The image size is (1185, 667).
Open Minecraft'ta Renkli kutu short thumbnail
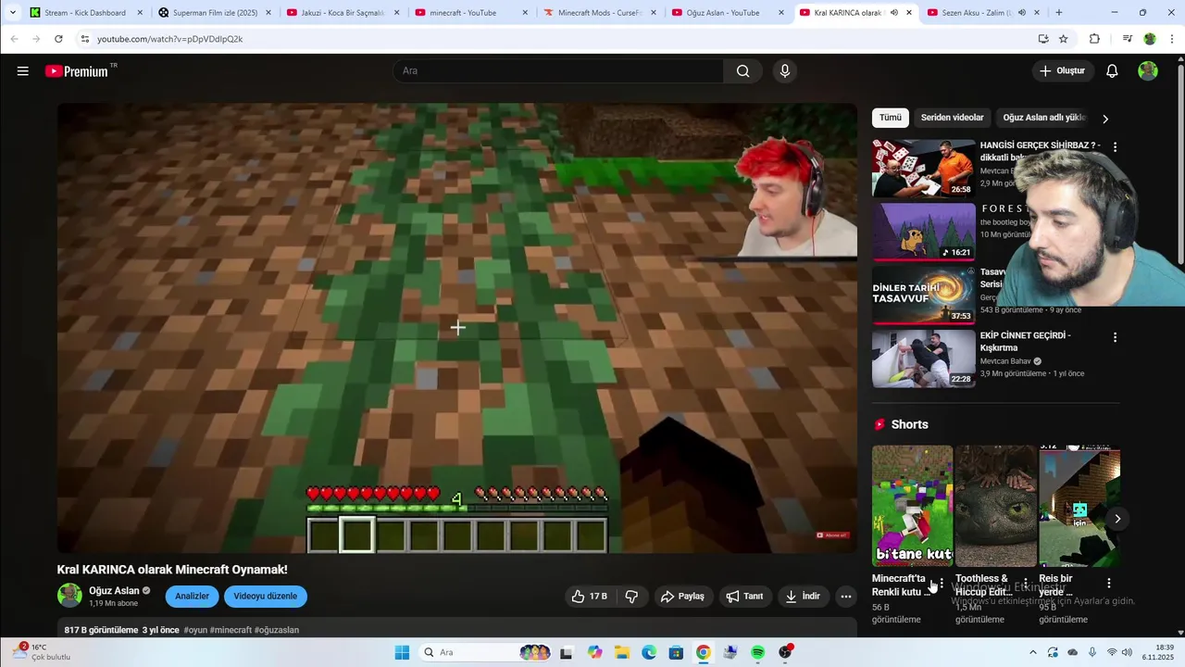(912, 506)
